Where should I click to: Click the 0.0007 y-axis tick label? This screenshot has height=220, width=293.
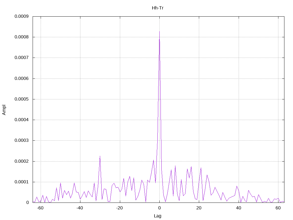[22, 58]
